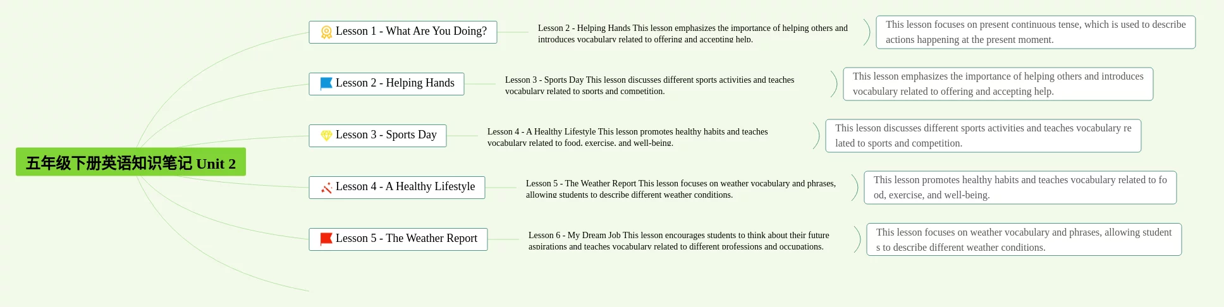1224x307 pixels.
Task: Click the medal icon on Lesson 1 node
Action: (326, 32)
